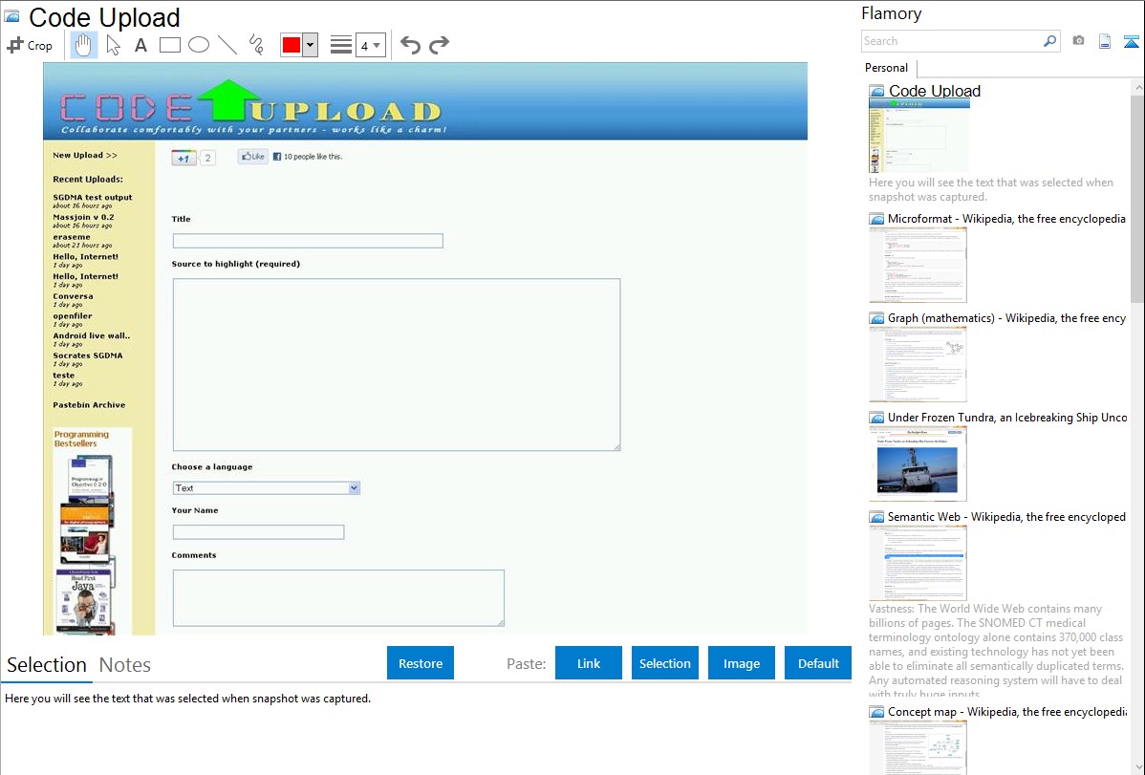The image size is (1145, 775).
Task: Click the Code Upload window title icon
Action: [11, 17]
